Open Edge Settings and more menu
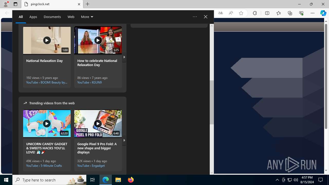The image size is (329, 185). point(313,13)
